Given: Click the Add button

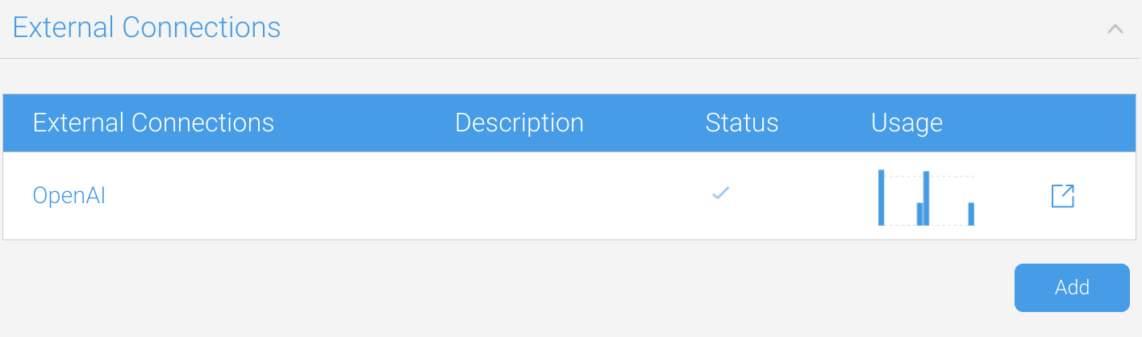Looking at the screenshot, I should point(1072,288).
